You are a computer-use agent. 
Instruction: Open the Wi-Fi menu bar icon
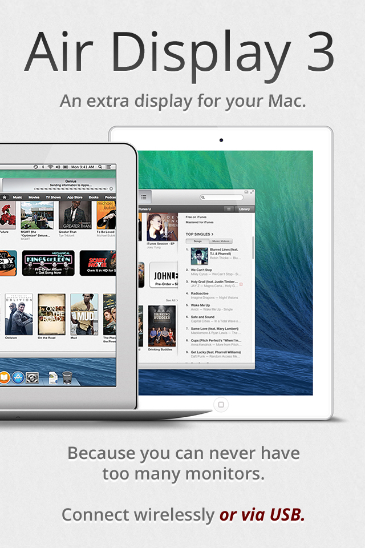click(50, 167)
